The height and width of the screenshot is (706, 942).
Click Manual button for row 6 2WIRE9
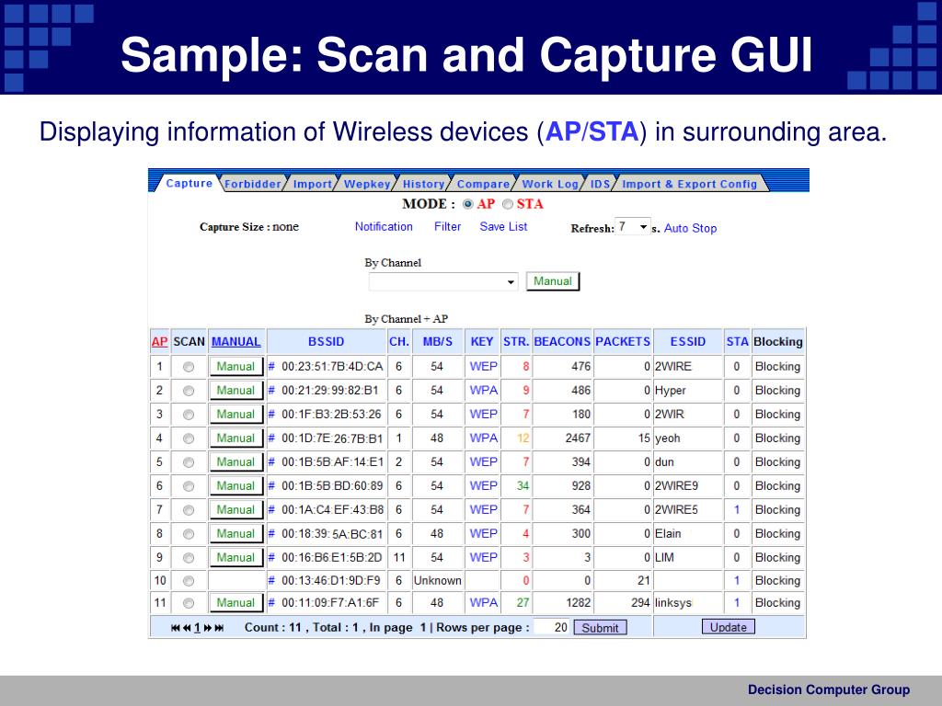tap(236, 485)
